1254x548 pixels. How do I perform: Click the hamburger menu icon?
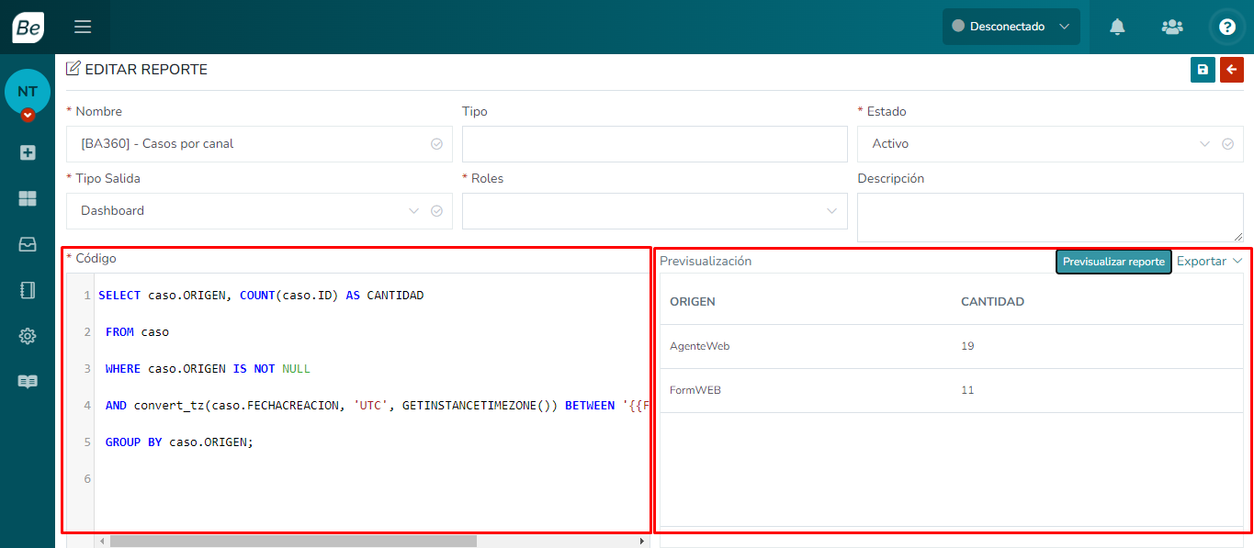(x=83, y=27)
